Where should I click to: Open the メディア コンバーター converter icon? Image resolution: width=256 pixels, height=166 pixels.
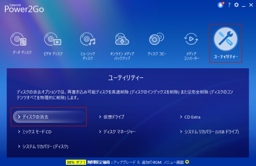click(x=191, y=39)
